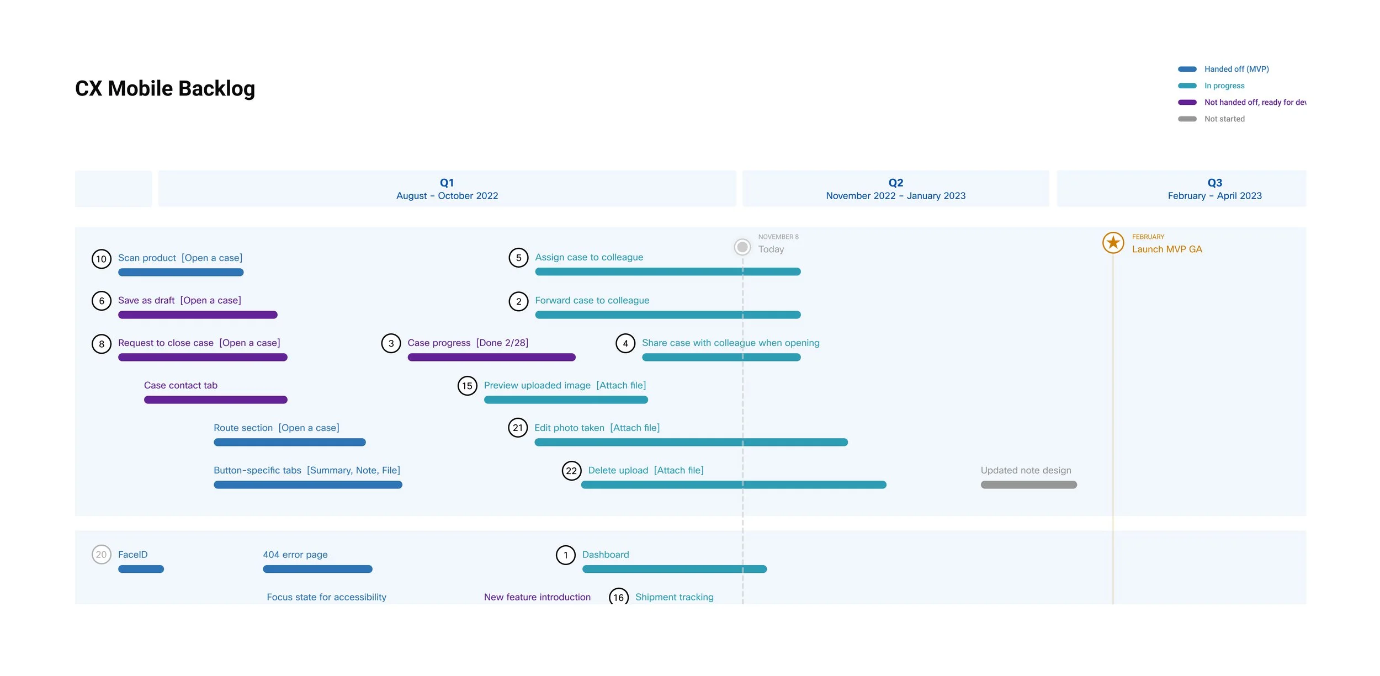Select the Q1 August – October 2022 header

click(x=447, y=189)
